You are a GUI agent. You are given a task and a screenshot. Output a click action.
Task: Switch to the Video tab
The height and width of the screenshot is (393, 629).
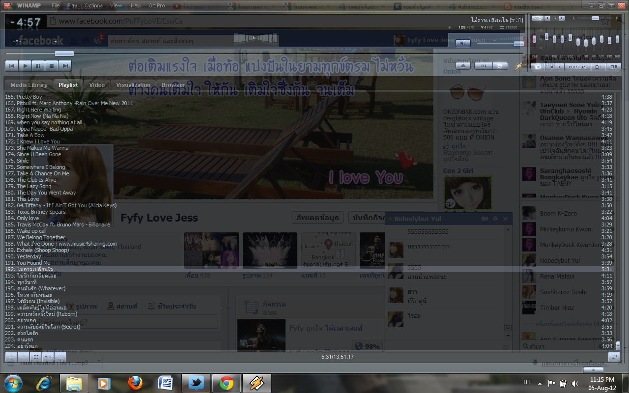(97, 85)
